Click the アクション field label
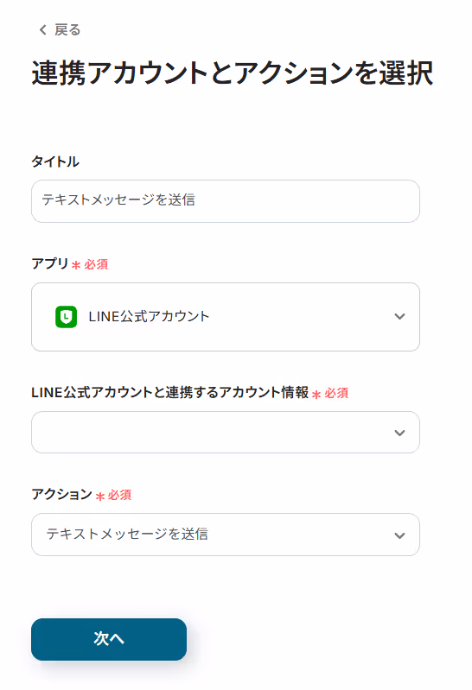This screenshot has width=472, height=690. pyautogui.click(x=61, y=494)
